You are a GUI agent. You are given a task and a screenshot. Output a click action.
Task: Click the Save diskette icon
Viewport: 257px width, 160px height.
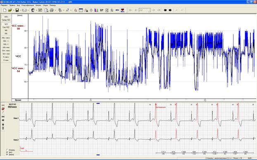[x=17, y=10]
